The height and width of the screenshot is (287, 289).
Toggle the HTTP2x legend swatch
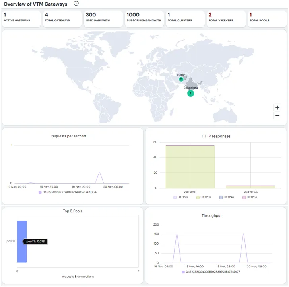[x=175, y=197]
